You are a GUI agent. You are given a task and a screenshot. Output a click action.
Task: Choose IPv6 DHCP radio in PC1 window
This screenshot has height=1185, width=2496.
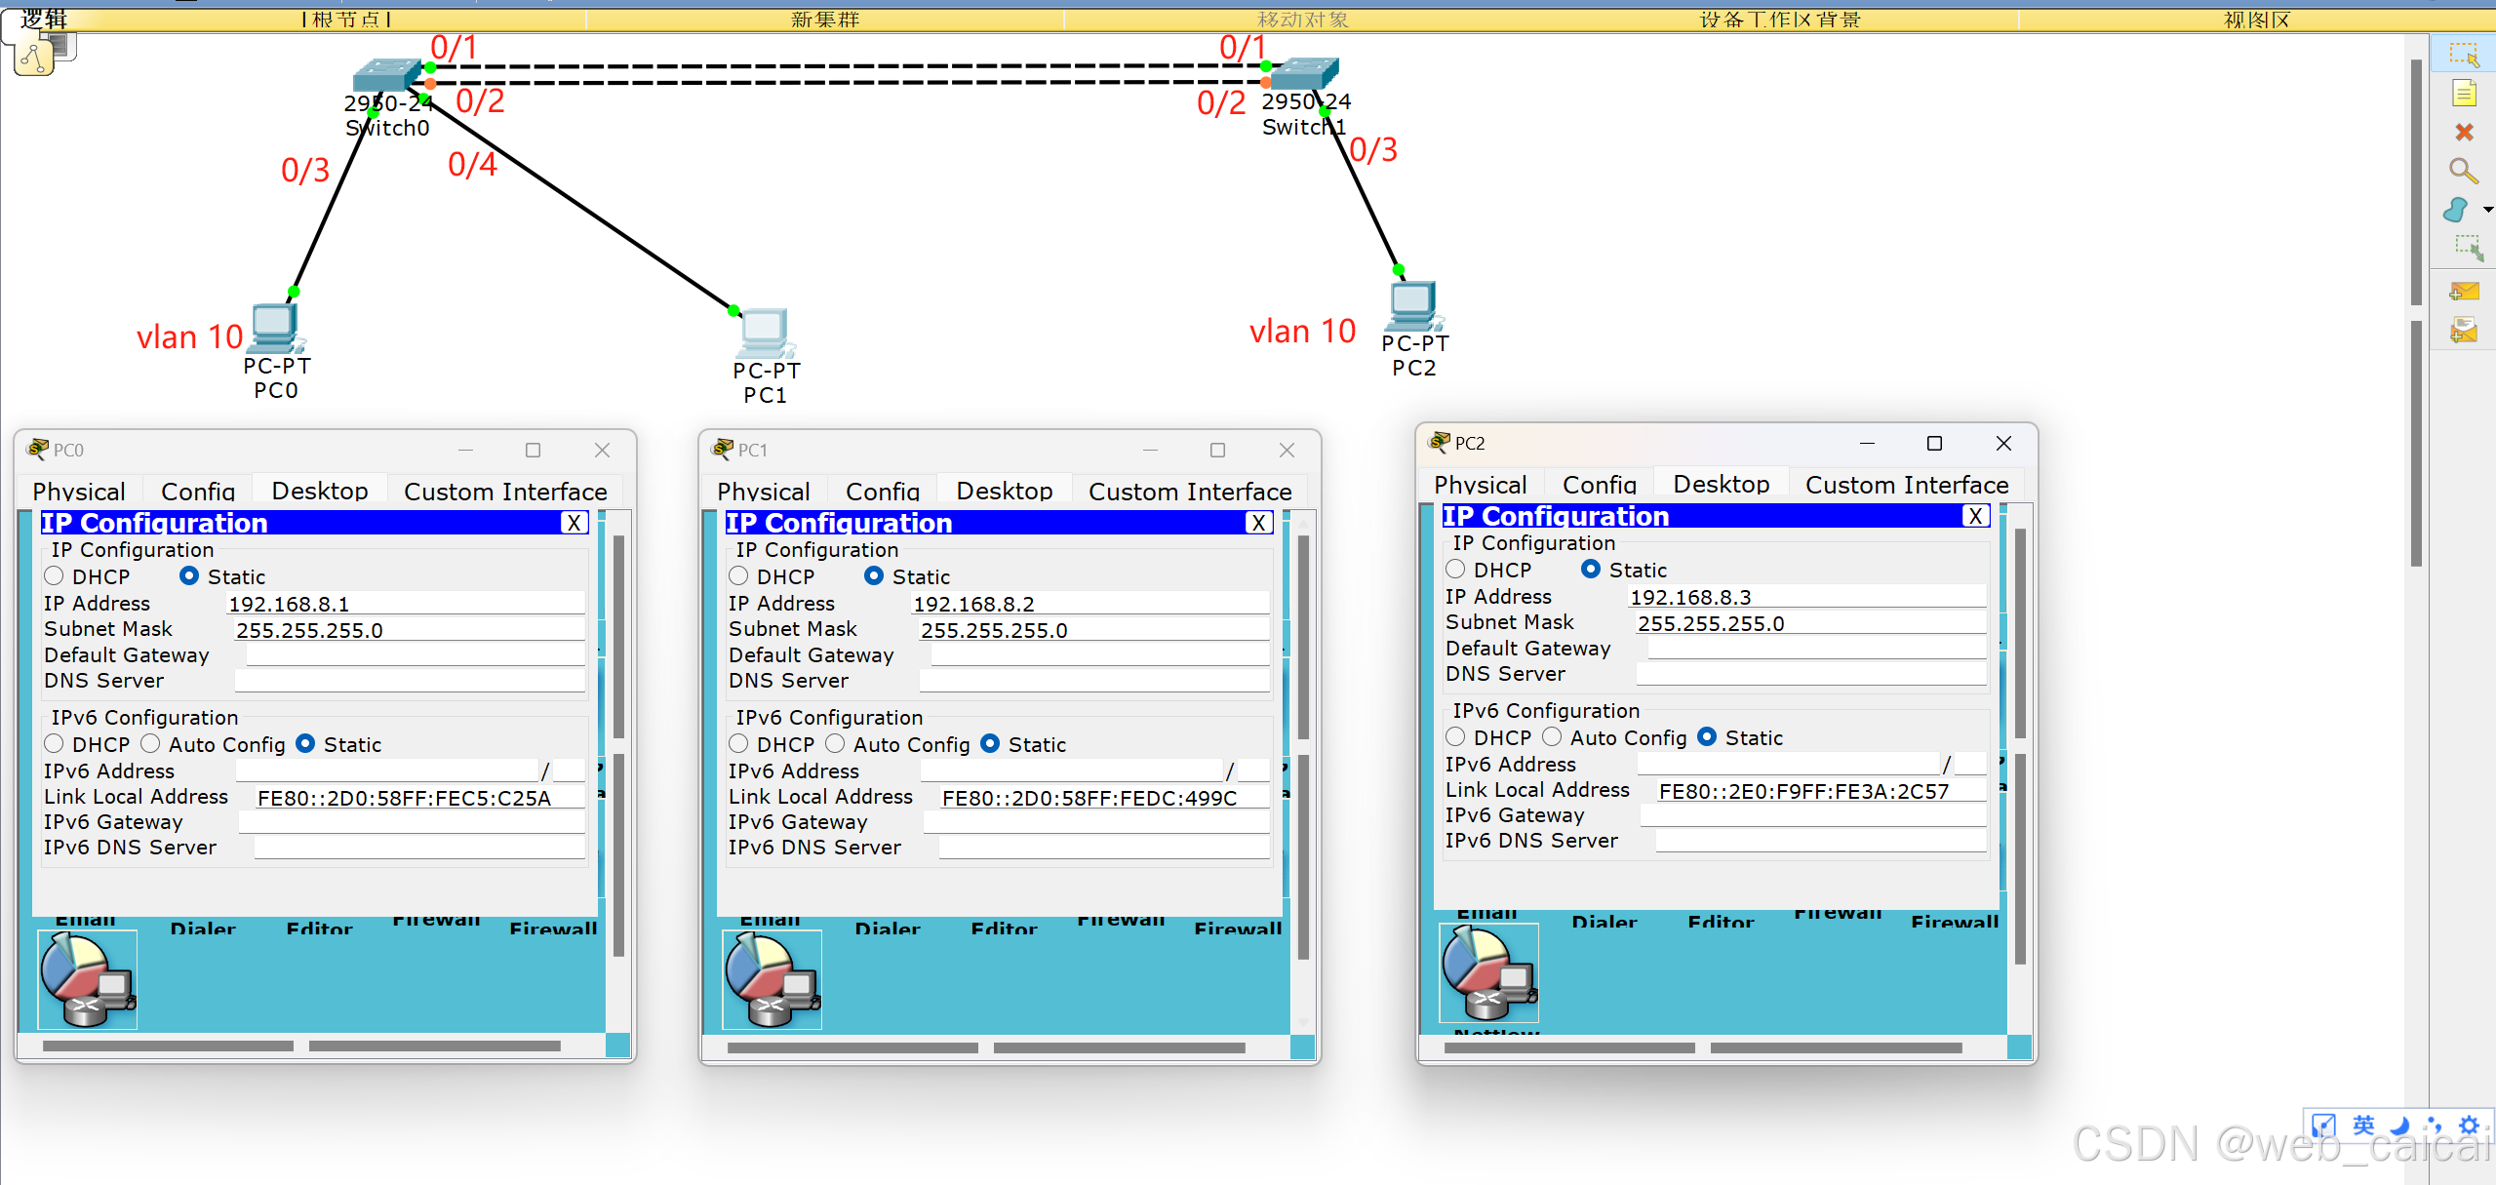(x=739, y=744)
